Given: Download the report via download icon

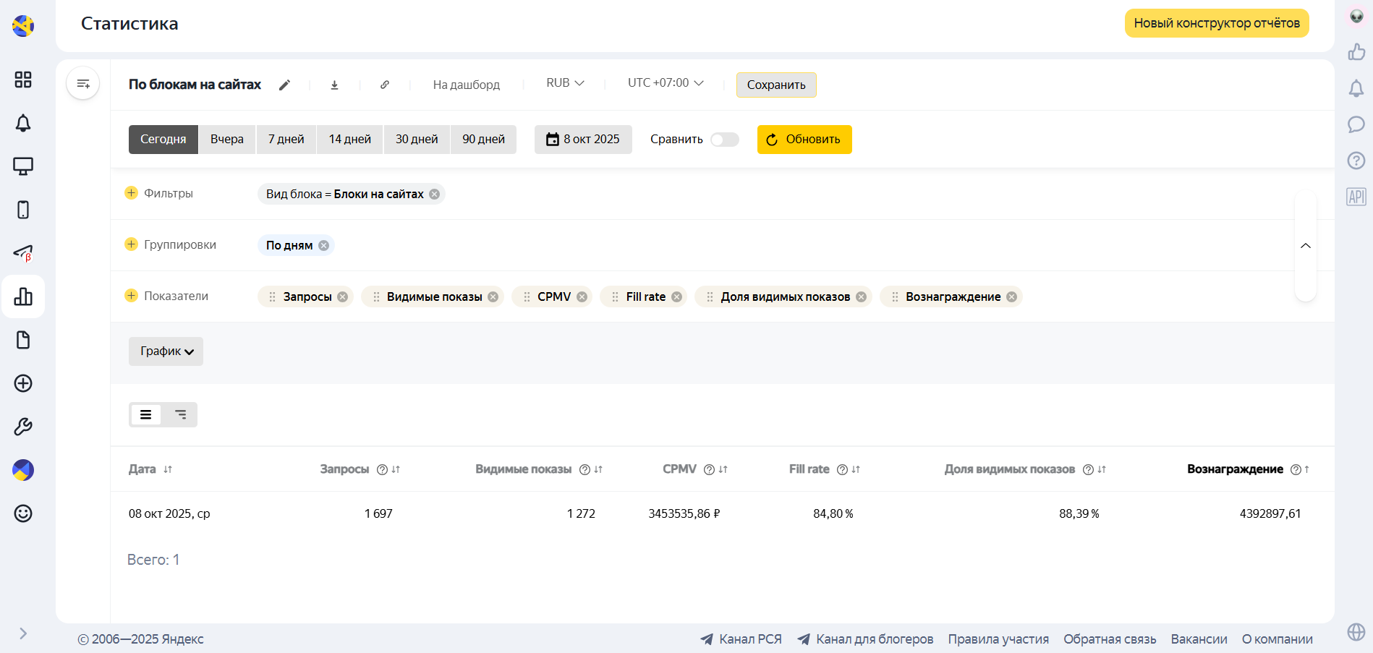Looking at the screenshot, I should pos(334,85).
